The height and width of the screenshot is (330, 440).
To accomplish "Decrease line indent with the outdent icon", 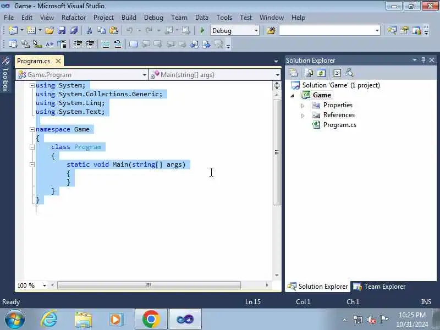I will tap(78, 44).
